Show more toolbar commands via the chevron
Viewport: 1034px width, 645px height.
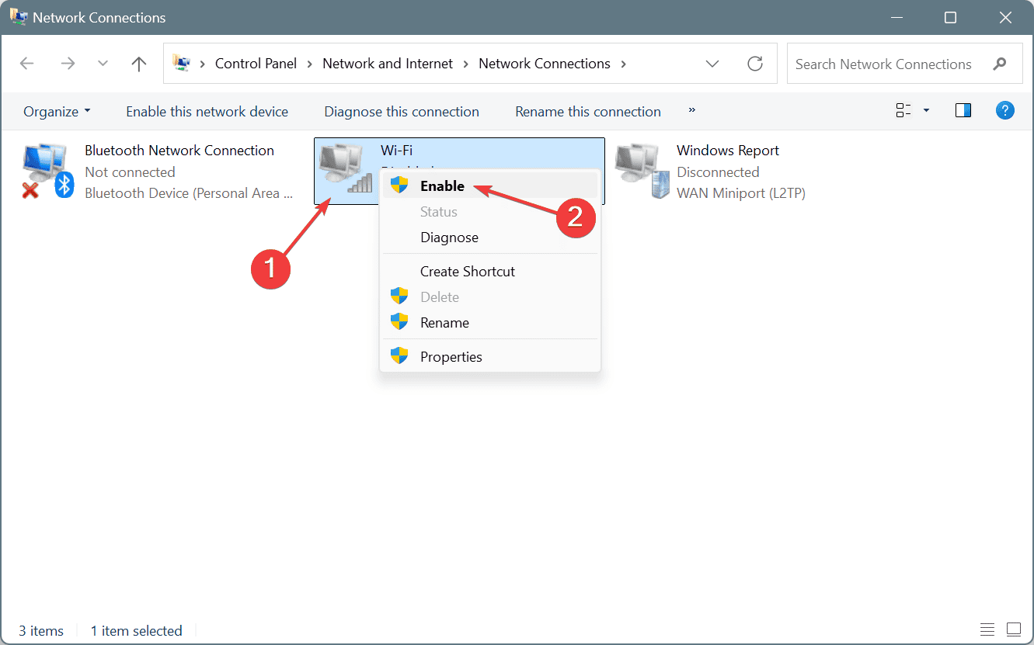tap(691, 111)
